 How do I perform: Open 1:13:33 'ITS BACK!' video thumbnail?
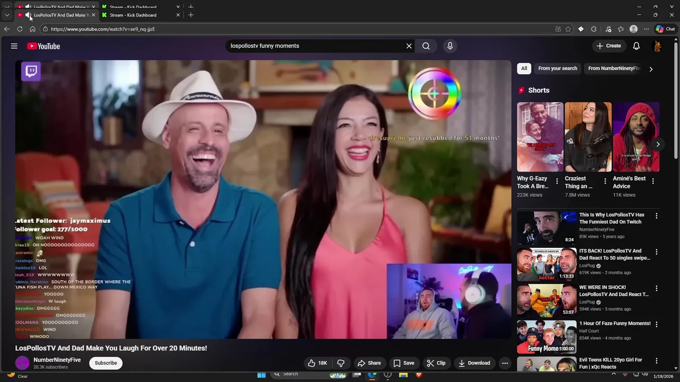pos(547,264)
